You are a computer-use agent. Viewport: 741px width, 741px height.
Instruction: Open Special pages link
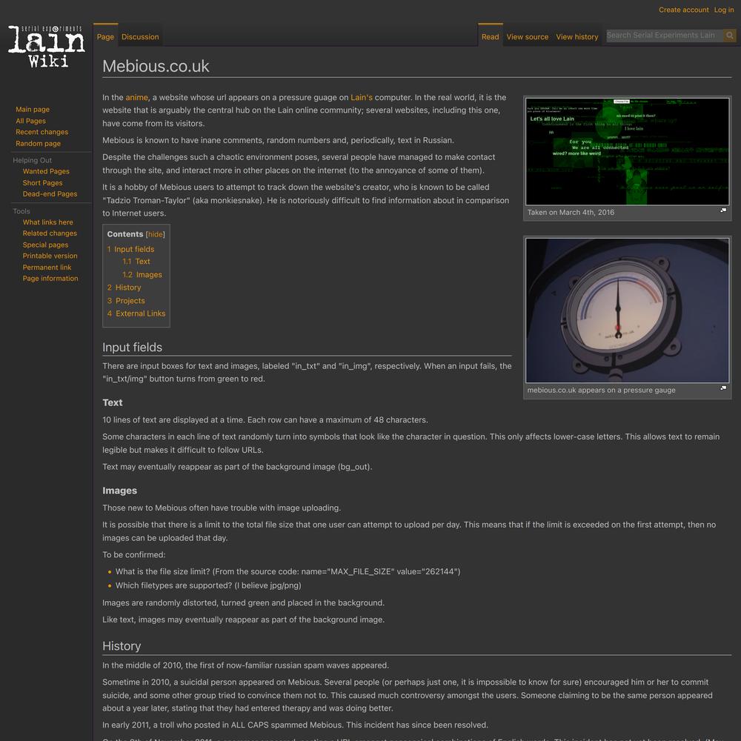pos(45,245)
